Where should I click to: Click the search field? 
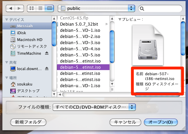pos(160,9)
